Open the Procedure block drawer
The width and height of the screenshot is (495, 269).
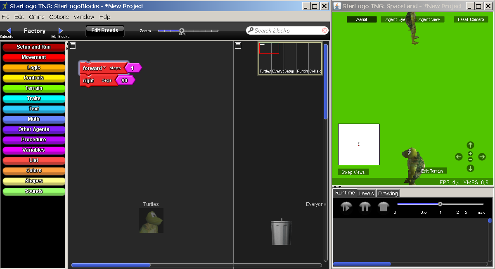(x=34, y=140)
